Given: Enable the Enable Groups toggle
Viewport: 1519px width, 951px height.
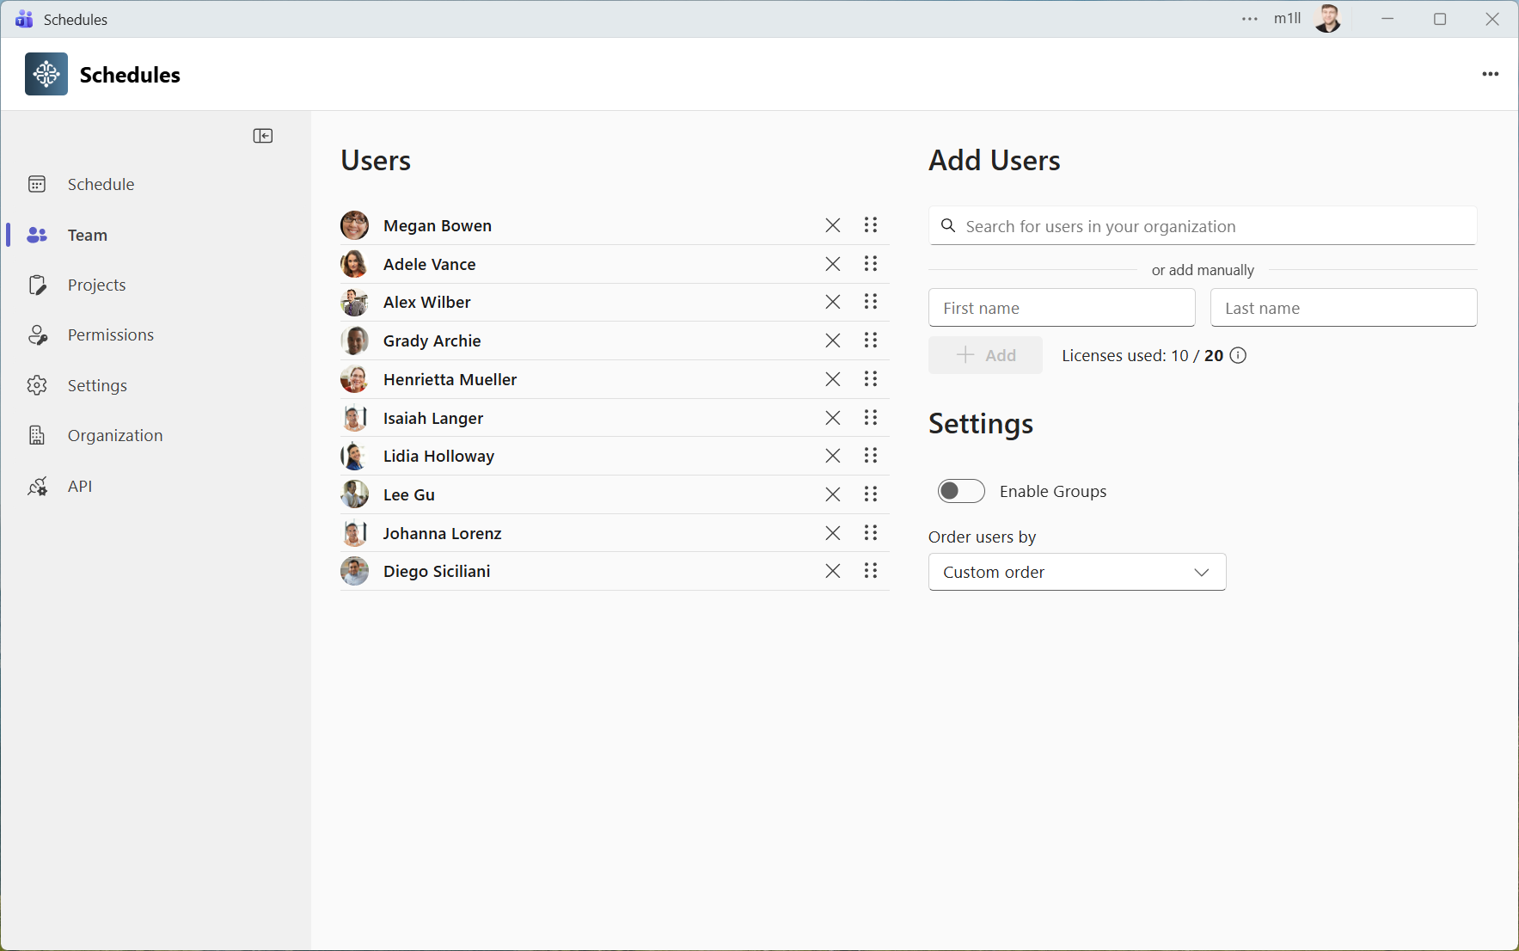Looking at the screenshot, I should [960, 491].
